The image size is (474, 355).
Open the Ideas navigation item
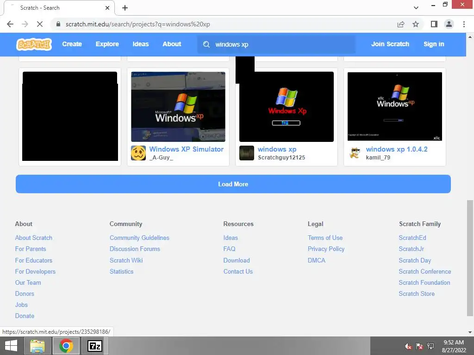click(x=141, y=44)
